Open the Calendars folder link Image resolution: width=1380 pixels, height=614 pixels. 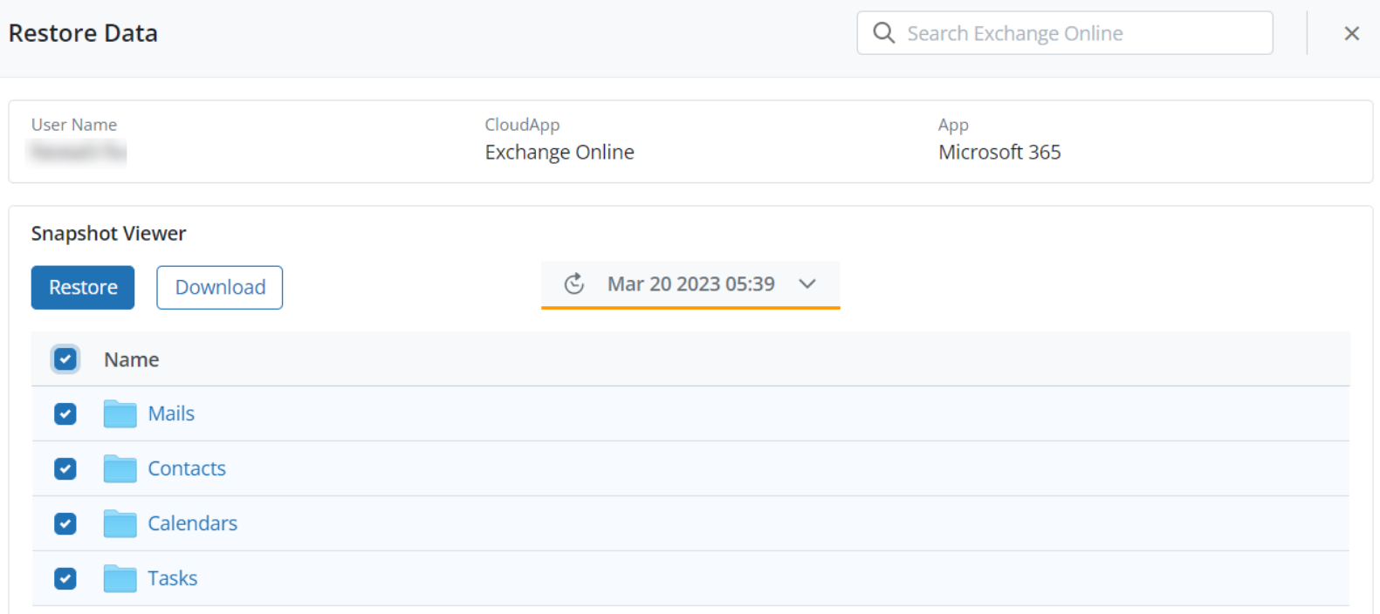pos(192,523)
